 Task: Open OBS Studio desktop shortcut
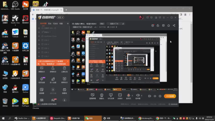pyautogui.click(x=15, y=5)
